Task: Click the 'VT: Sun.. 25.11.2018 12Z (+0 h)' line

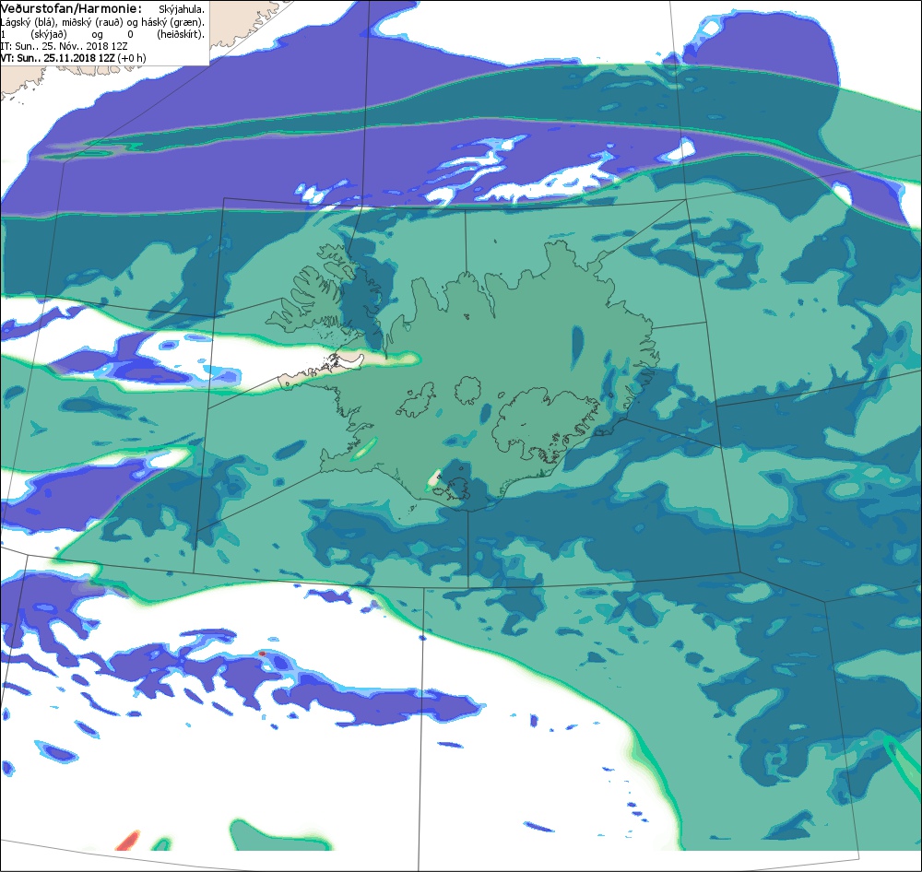Action: tap(73, 58)
